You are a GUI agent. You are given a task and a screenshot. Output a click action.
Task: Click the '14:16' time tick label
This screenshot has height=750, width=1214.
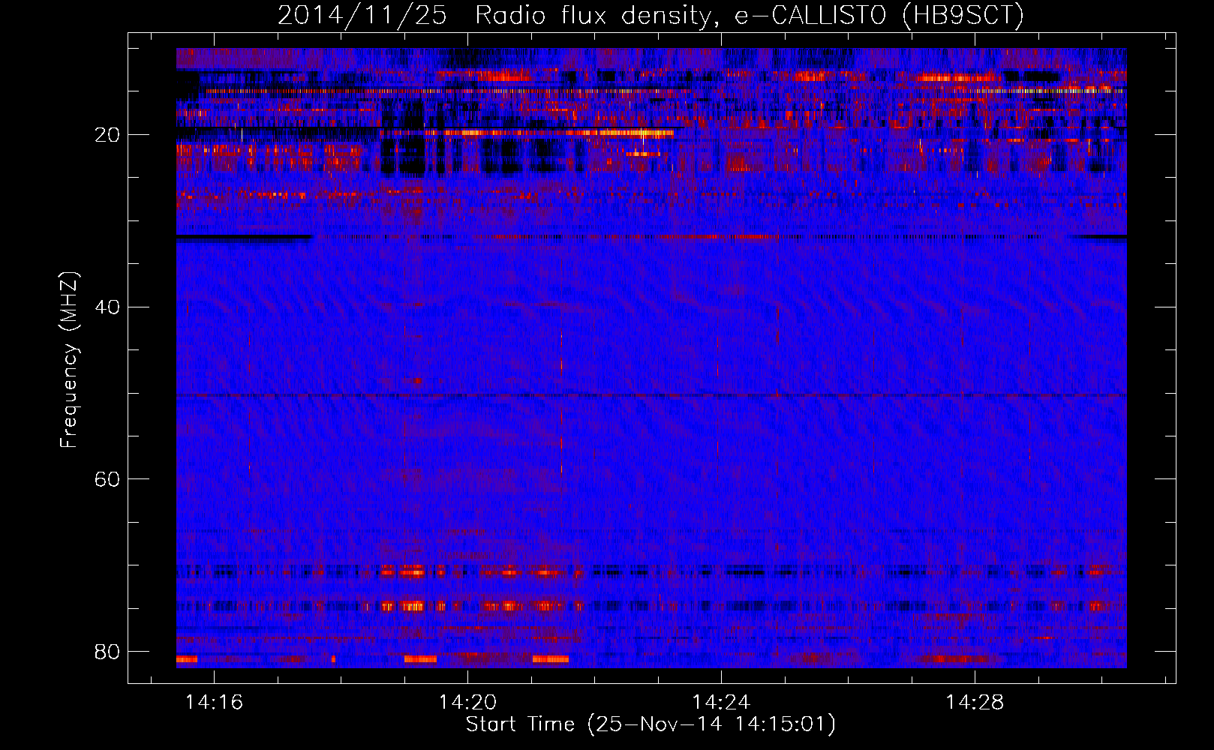click(x=215, y=703)
